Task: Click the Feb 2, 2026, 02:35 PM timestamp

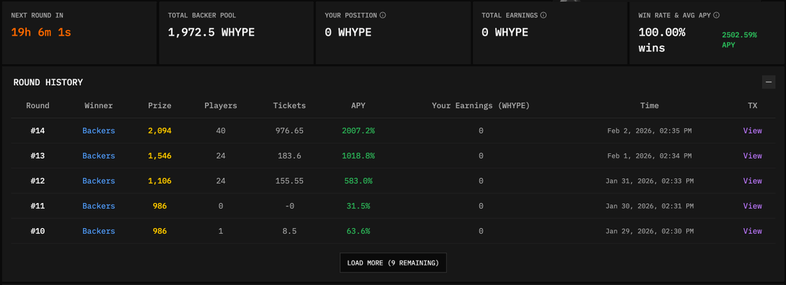Action: 649,130
